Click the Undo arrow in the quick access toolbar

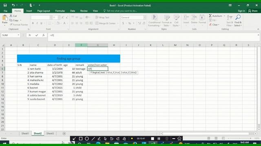[x=13, y=5]
